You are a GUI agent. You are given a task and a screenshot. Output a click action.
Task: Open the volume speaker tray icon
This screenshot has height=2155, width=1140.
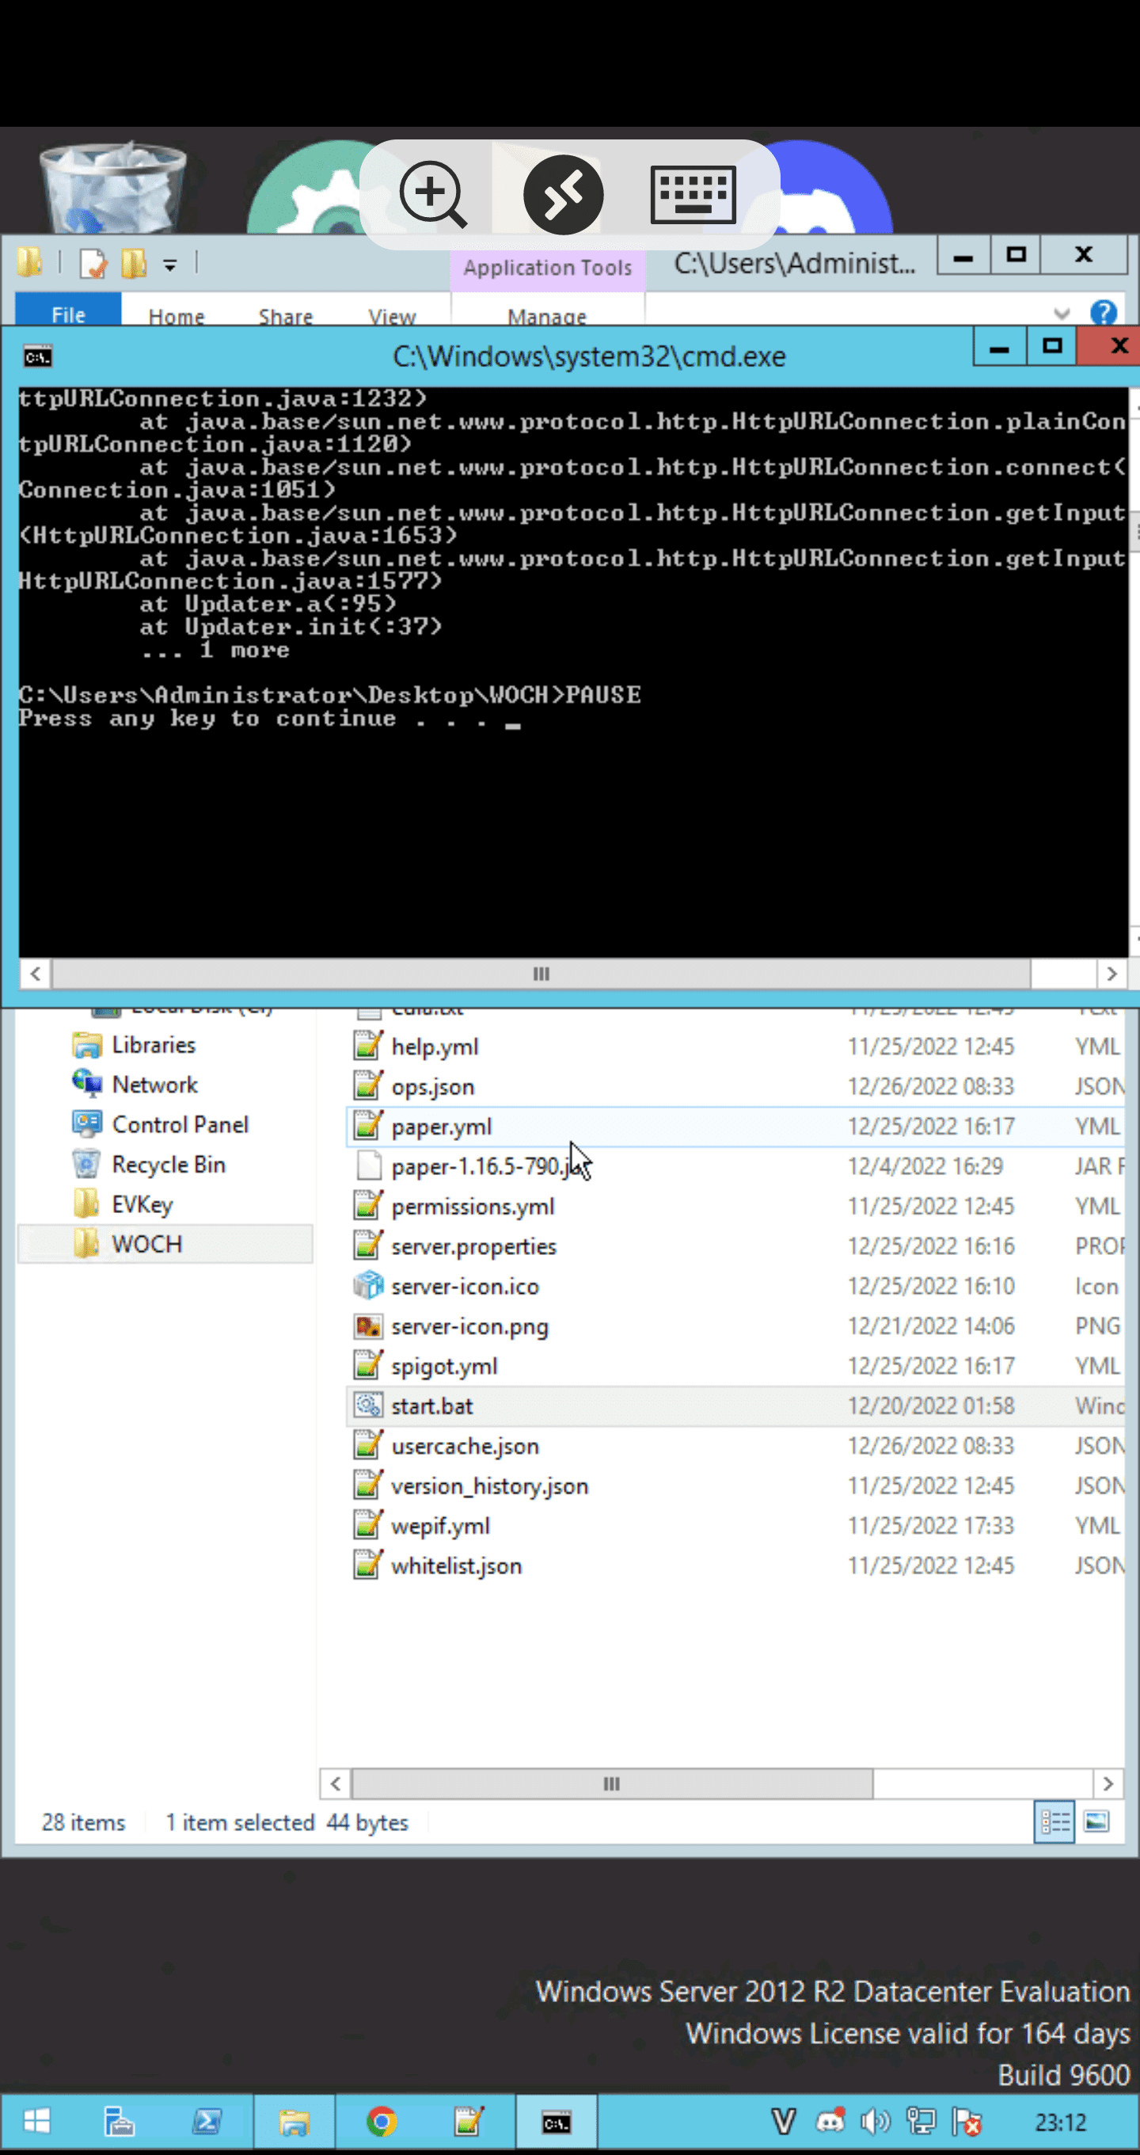tap(876, 2121)
